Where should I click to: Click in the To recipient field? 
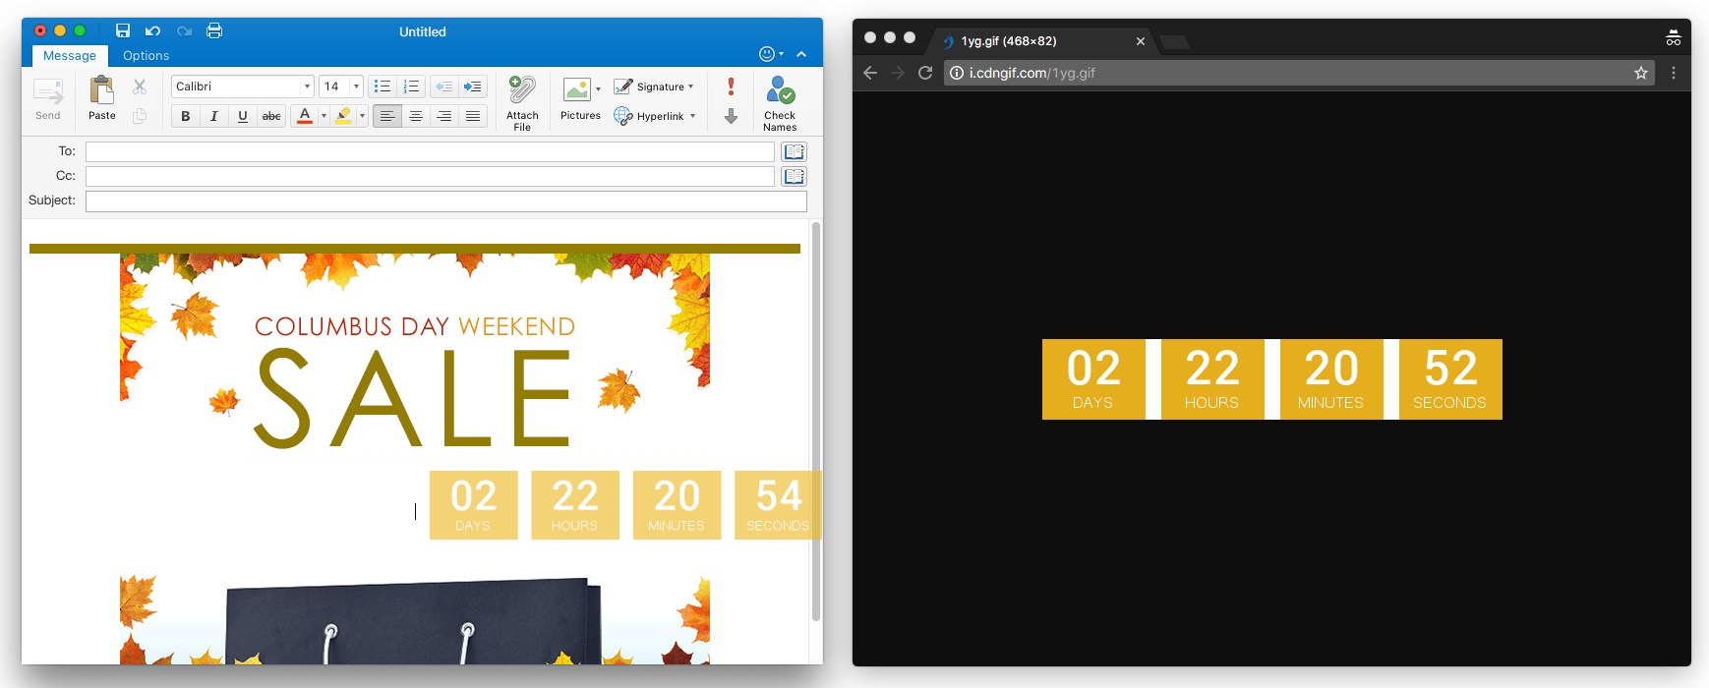[x=430, y=151]
